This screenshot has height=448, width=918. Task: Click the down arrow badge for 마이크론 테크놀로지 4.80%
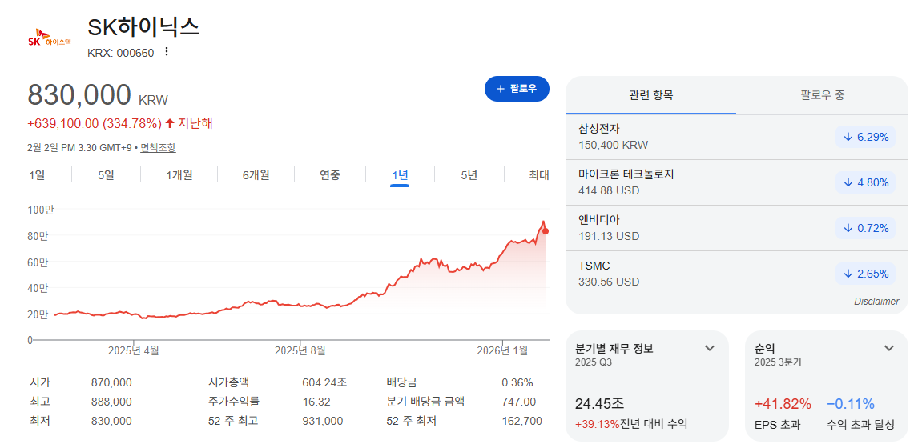coord(865,182)
